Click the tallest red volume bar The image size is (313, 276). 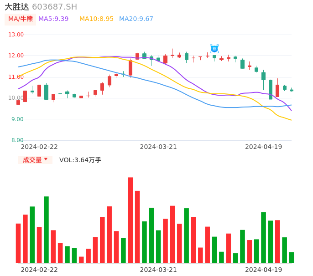click(x=130, y=220)
